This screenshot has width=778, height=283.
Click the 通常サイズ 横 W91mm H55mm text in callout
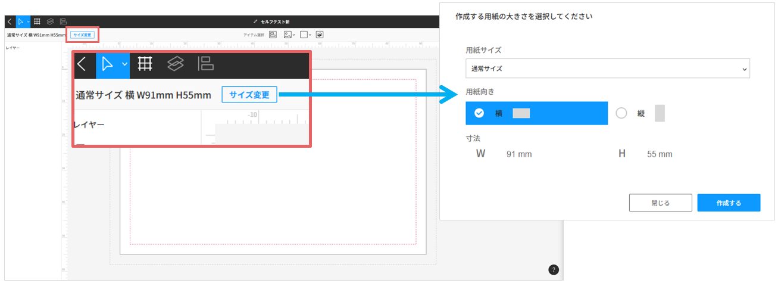[x=143, y=95]
